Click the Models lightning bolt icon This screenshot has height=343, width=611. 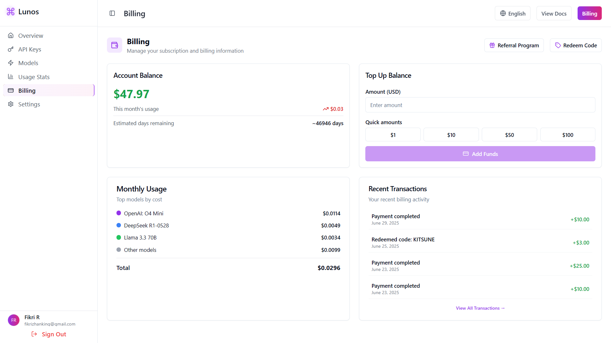[x=11, y=63]
